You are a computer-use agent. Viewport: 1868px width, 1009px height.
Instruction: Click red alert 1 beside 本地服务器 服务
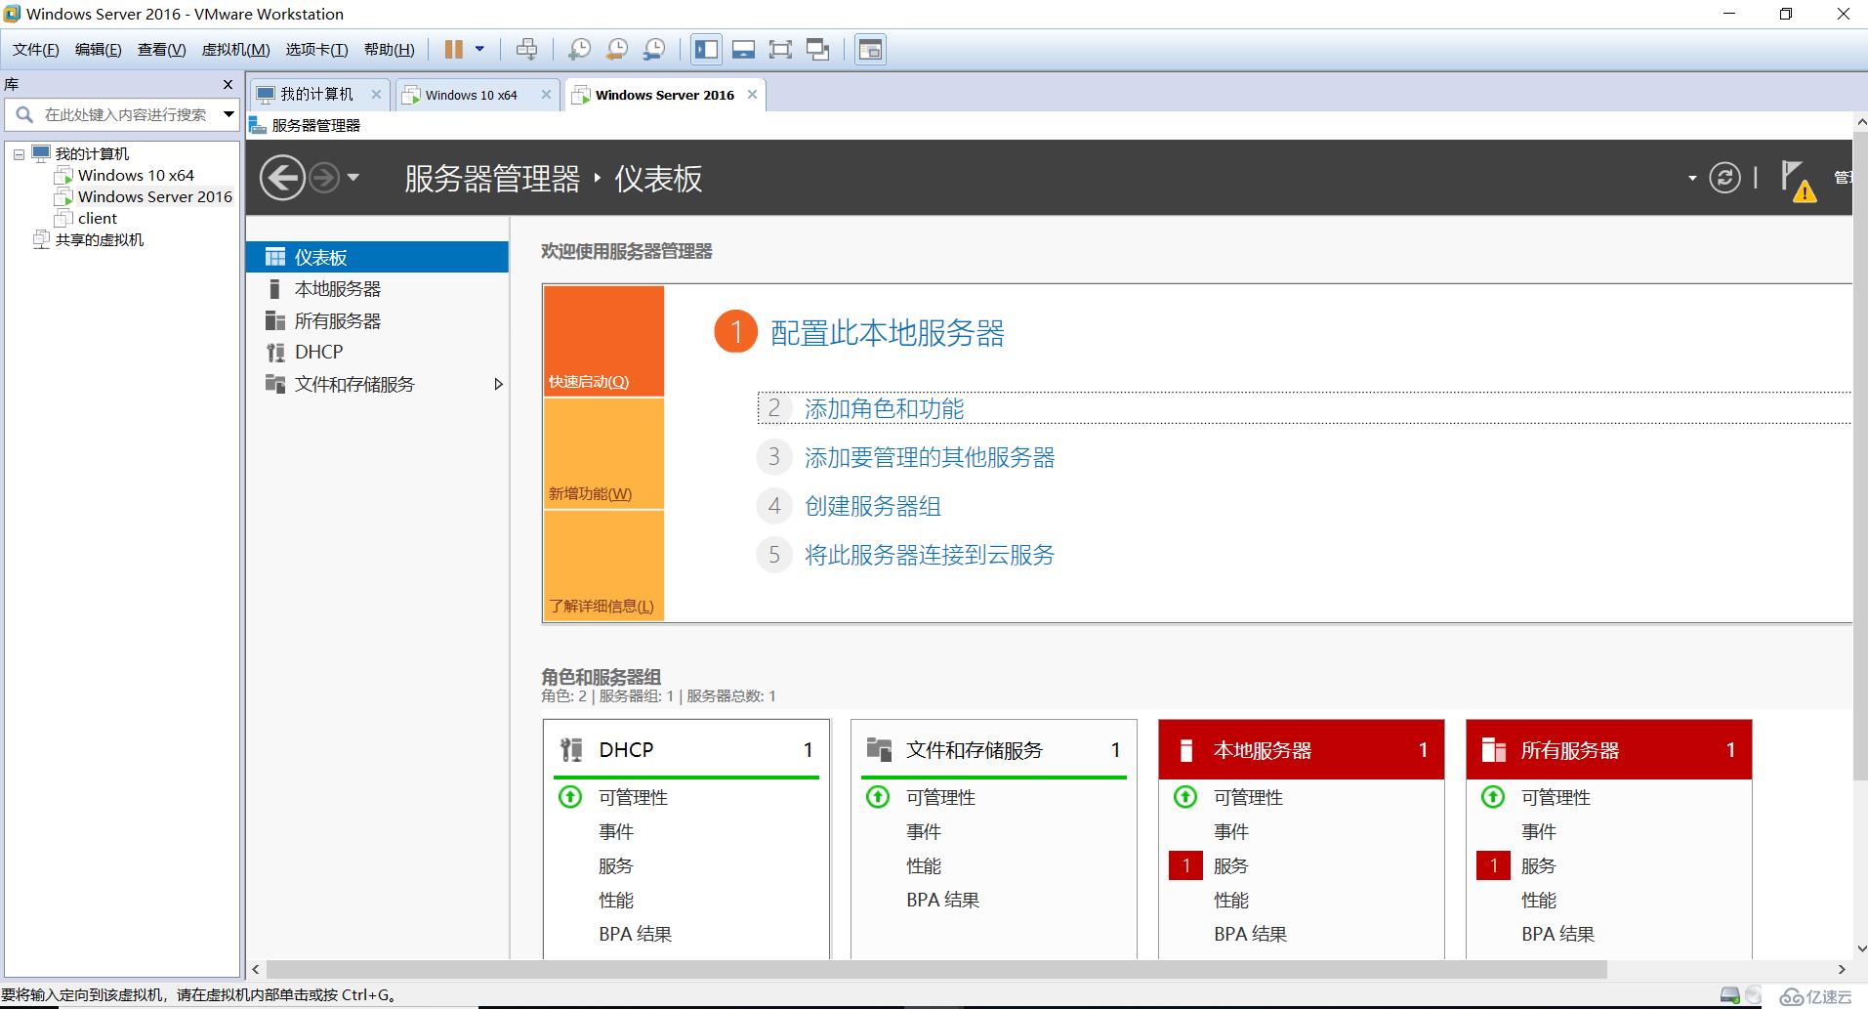1185,865
